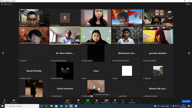This screenshot has height=108, width=192.
Task: Select Naufal M Syafiq's tile
Action: 34,71
